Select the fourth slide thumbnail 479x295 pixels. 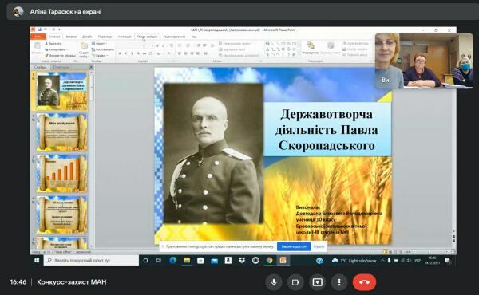pos(61,214)
